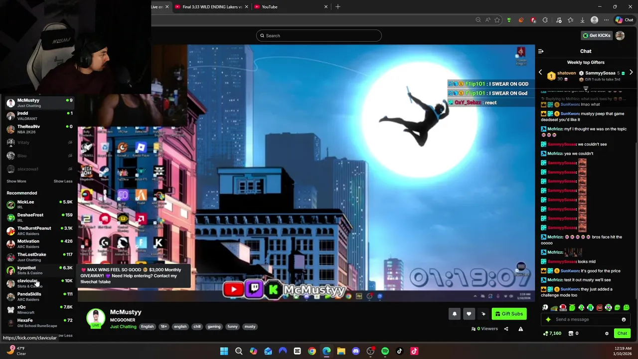Open the browser extensions puzzle icon

pyautogui.click(x=545, y=20)
